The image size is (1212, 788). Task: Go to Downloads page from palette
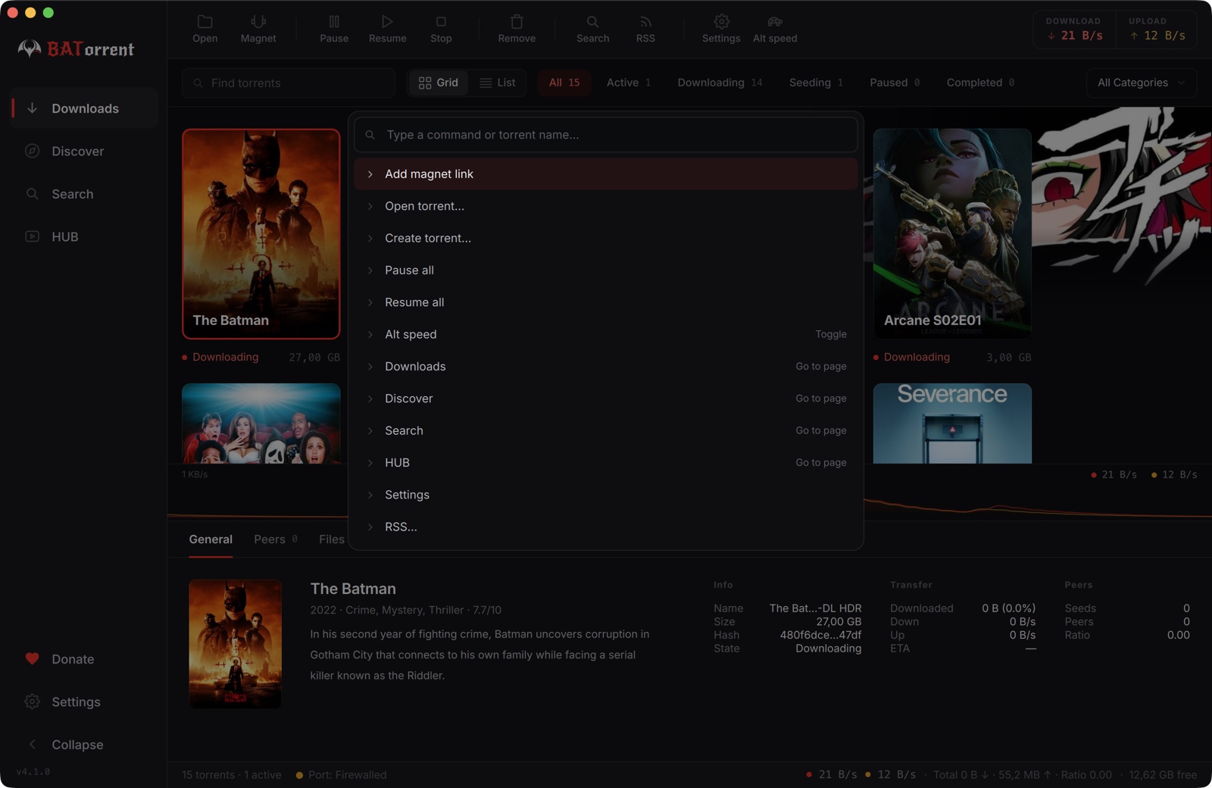click(606, 367)
